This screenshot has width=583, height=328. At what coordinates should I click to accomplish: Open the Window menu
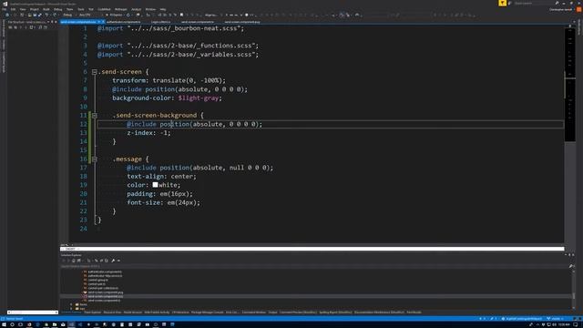coord(150,9)
